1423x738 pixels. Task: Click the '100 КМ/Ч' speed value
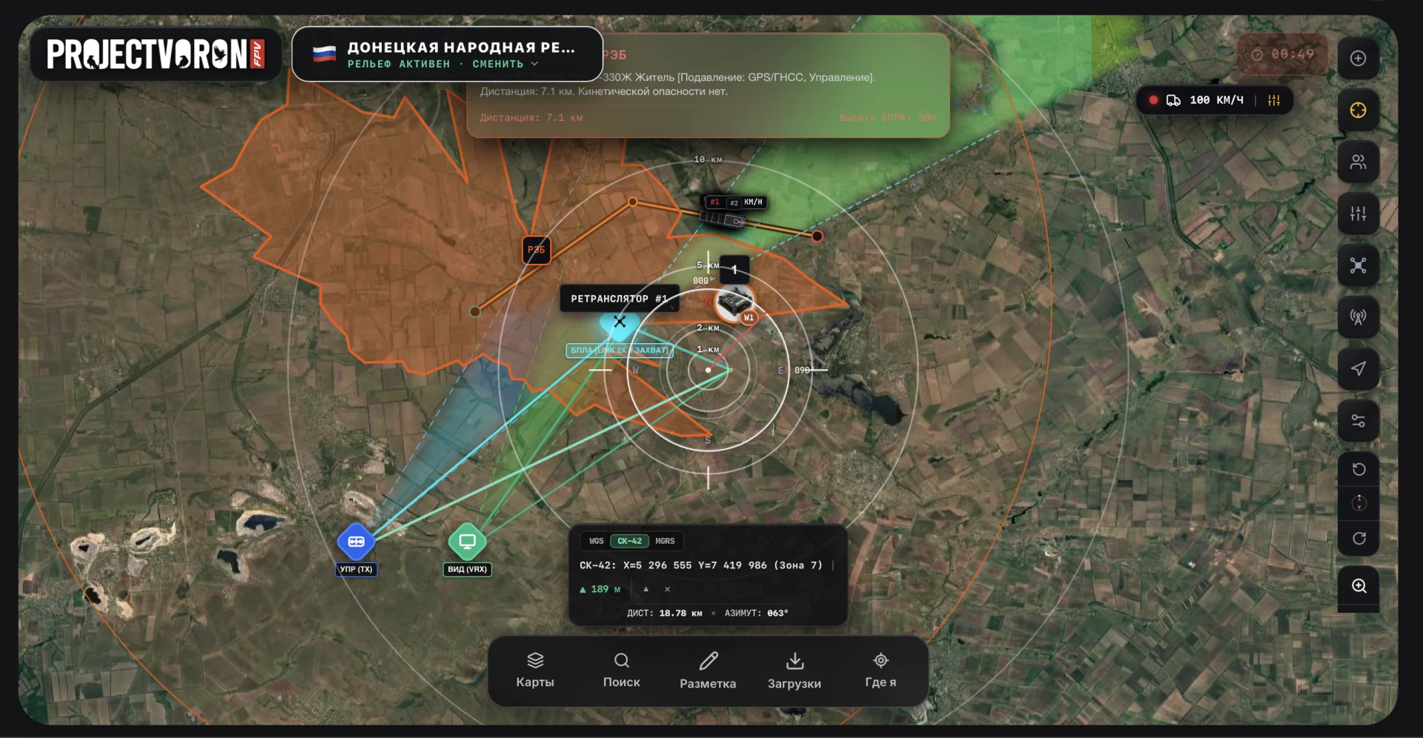1216,100
